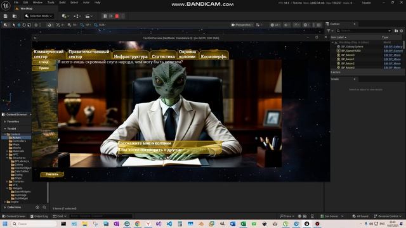
Task: Click the Инфраструктура game tab
Action: click(x=131, y=56)
